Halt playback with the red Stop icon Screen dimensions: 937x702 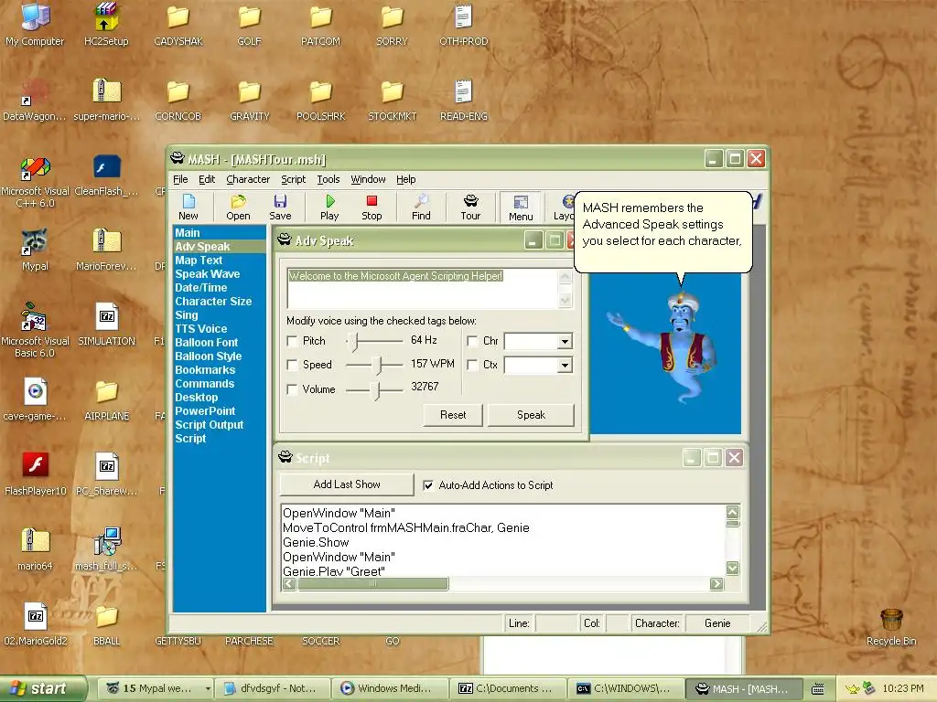coord(372,207)
